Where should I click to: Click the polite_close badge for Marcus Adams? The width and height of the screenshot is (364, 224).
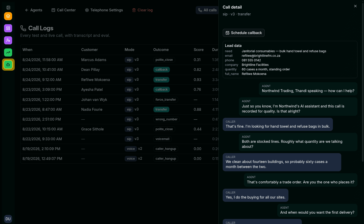point(164,60)
